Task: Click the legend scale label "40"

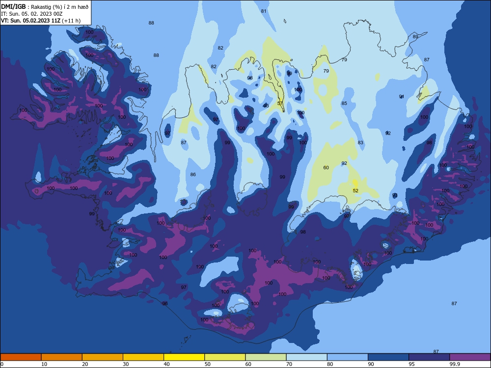Action: pyautogui.click(x=166, y=364)
